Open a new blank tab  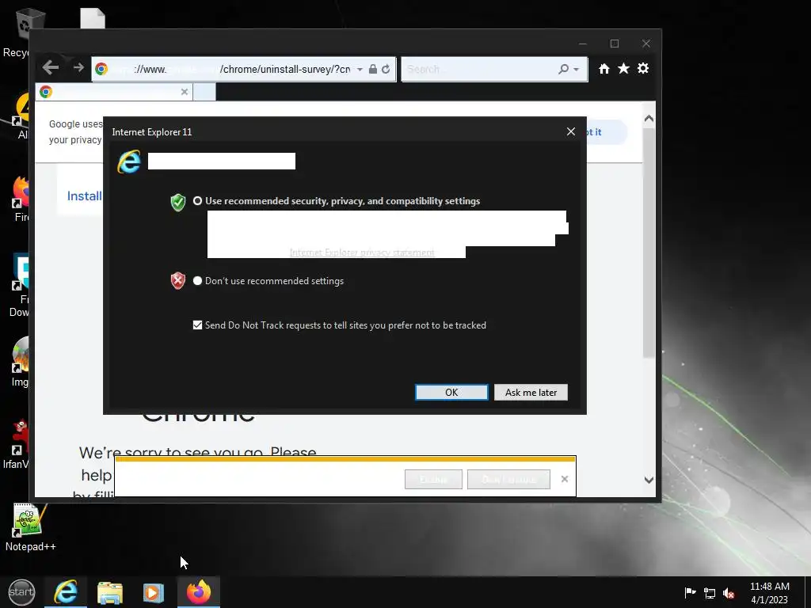(204, 92)
